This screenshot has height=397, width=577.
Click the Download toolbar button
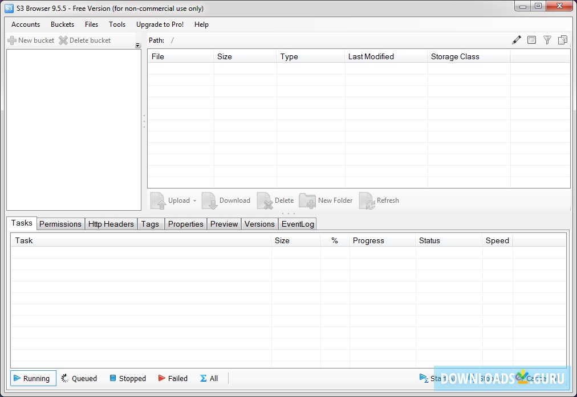[x=226, y=200]
